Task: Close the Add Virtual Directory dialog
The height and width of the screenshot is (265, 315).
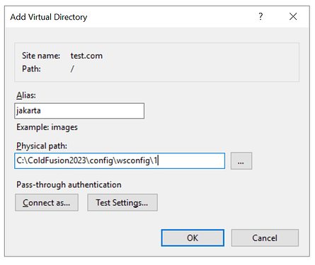Action: 293,16
